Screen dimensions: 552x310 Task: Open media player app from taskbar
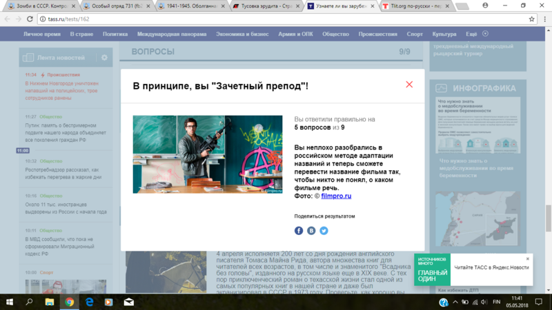[x=109, y=302]
